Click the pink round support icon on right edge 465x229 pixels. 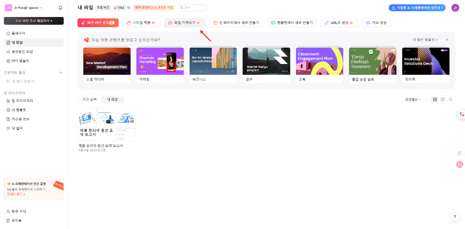[460, 164]
